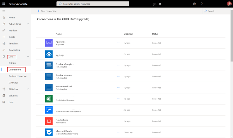Open more options for FeedbackAnalytics connection

click(x=118, y=65)
